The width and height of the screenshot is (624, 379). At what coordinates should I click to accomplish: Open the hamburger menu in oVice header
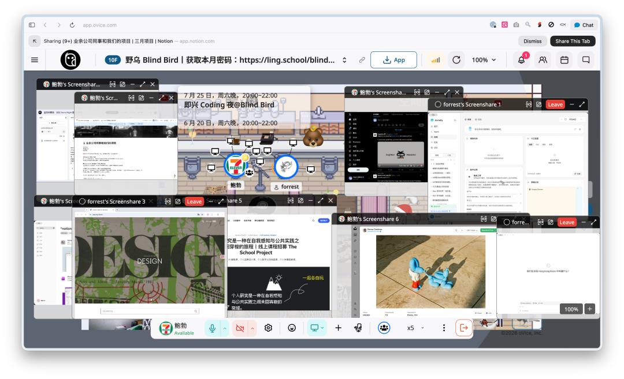click(35, 60)
